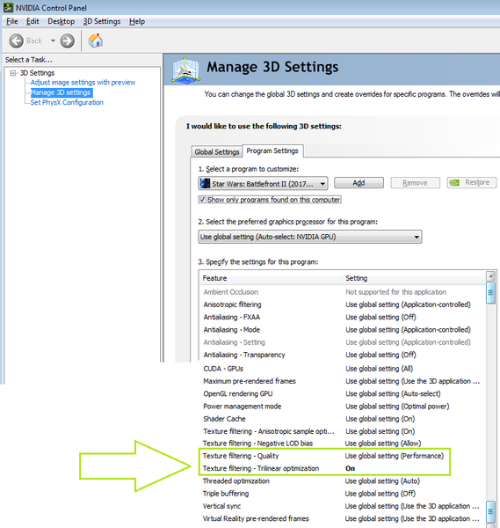The image size is (500, 528).
Task: Click the Restore button
Action: (472, 182)
